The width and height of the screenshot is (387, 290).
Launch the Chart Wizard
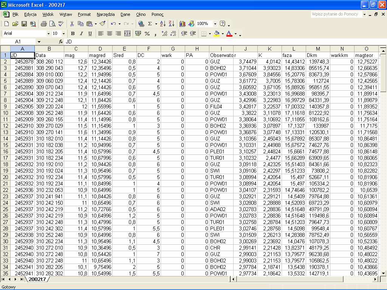click(x=183, y=24)
